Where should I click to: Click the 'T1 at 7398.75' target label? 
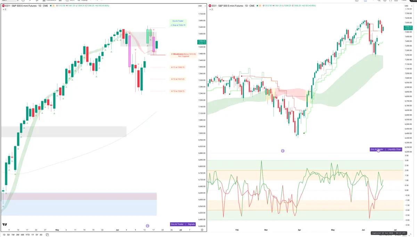click(178, 67)
